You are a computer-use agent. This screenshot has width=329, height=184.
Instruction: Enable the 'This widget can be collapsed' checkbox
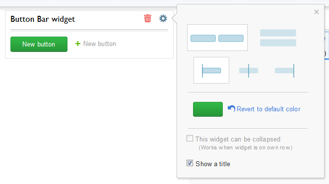(190, 138)
